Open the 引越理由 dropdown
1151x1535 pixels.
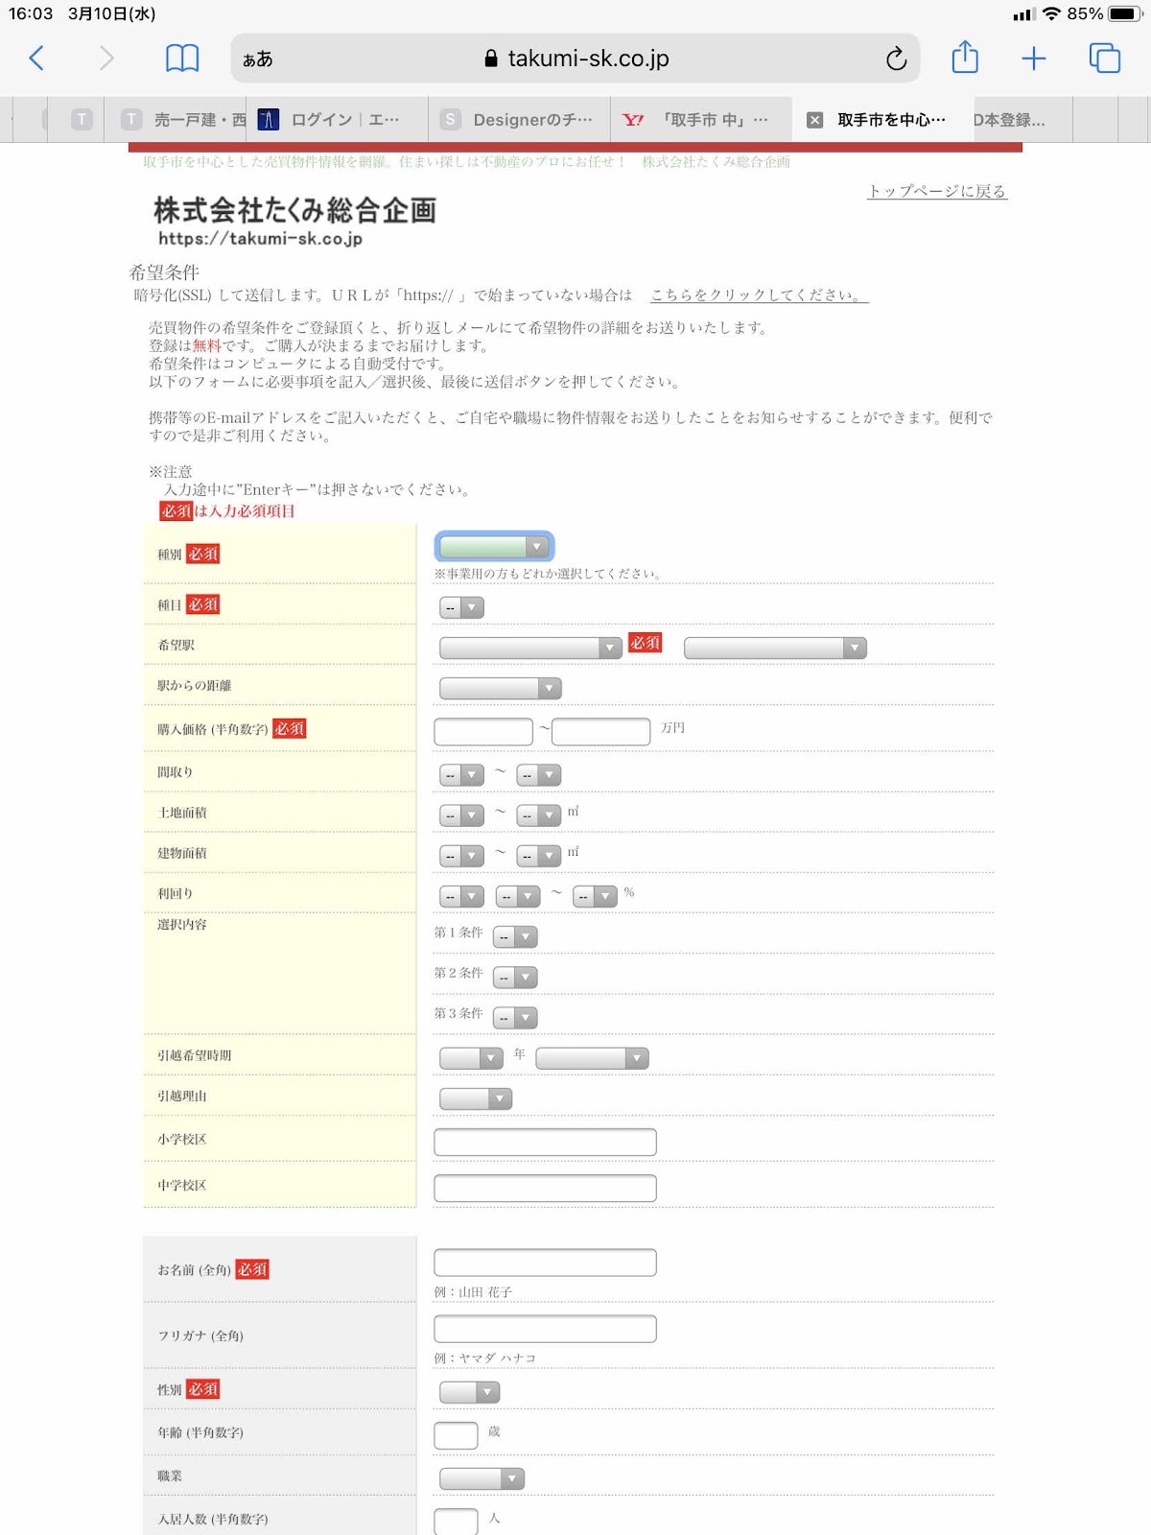(476, 1098)
